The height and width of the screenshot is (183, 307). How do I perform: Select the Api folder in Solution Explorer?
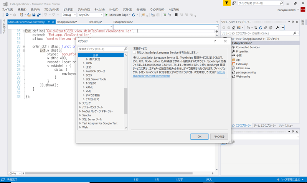click(238, 60)
